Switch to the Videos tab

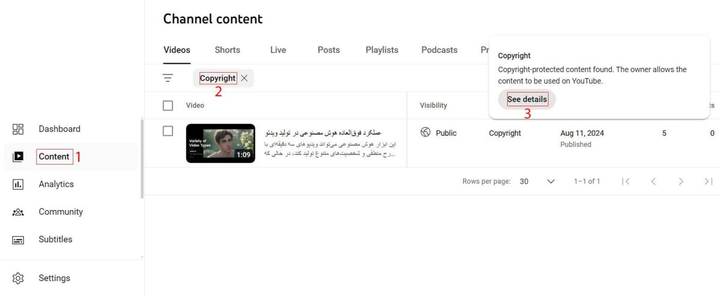(x=177, y=50)
